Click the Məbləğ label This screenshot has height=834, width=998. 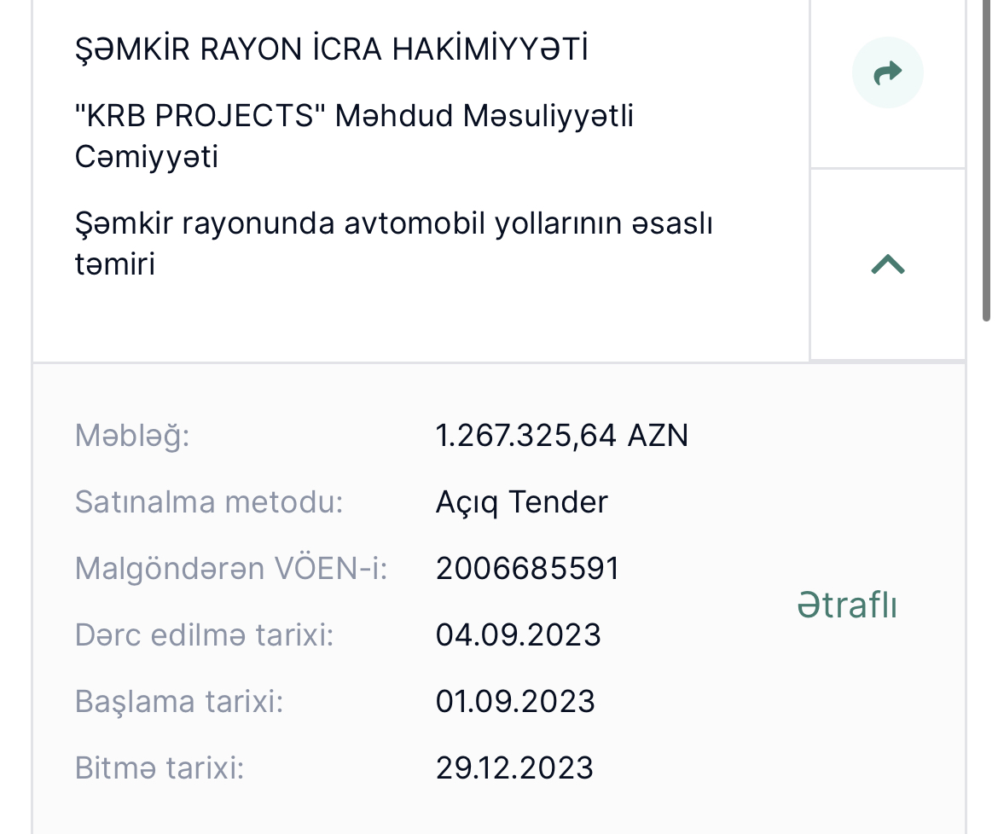(132, 437)
